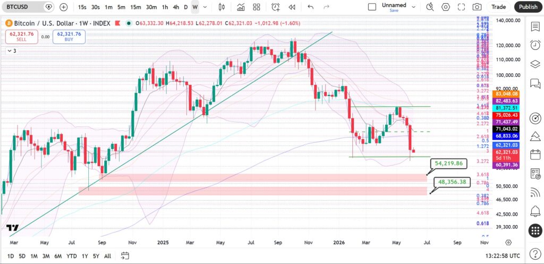The height and width of the screenshot is (264, 544).
Task: Enter fullscreen mode
Action: click(461, 7)
